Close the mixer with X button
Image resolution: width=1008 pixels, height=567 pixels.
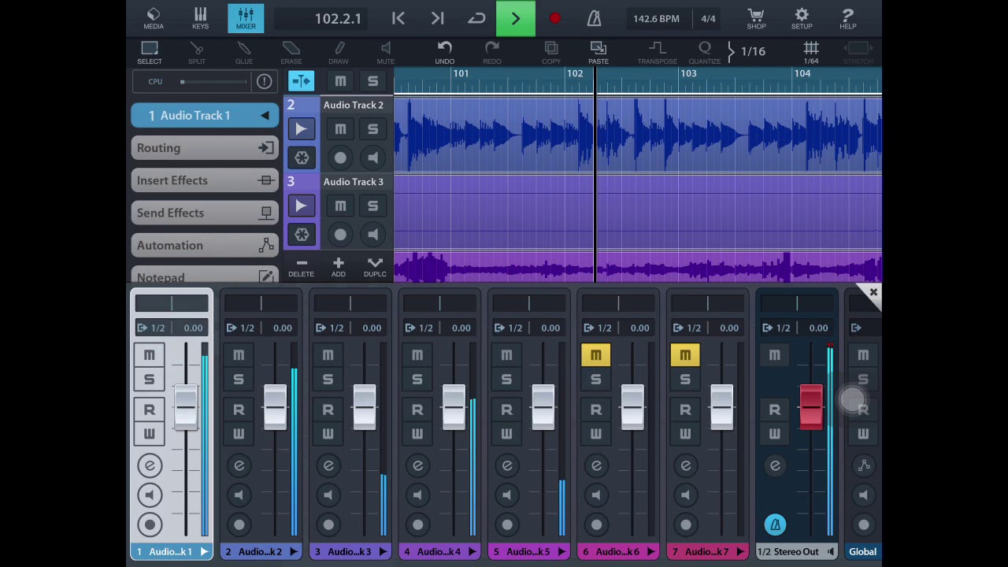point(873,293)
